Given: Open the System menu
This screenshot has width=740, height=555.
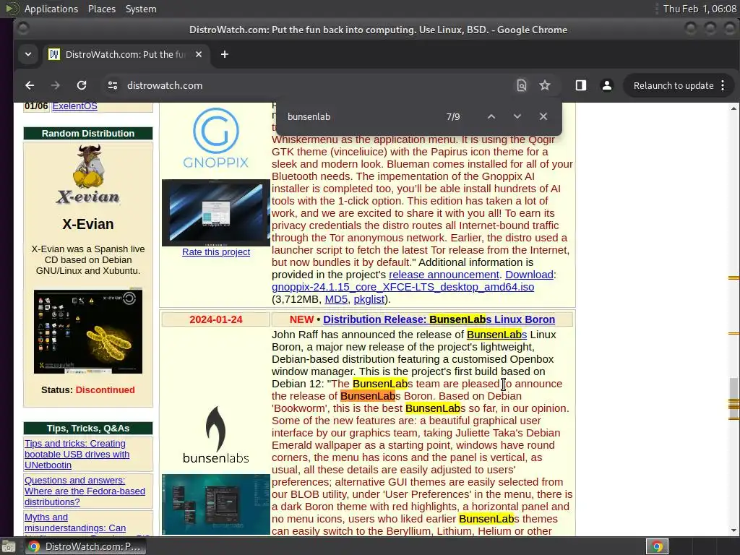Looking at the screenshot, I should coord(141,9).
